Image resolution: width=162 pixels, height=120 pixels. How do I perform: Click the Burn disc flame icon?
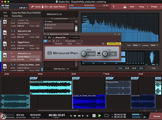43,7
